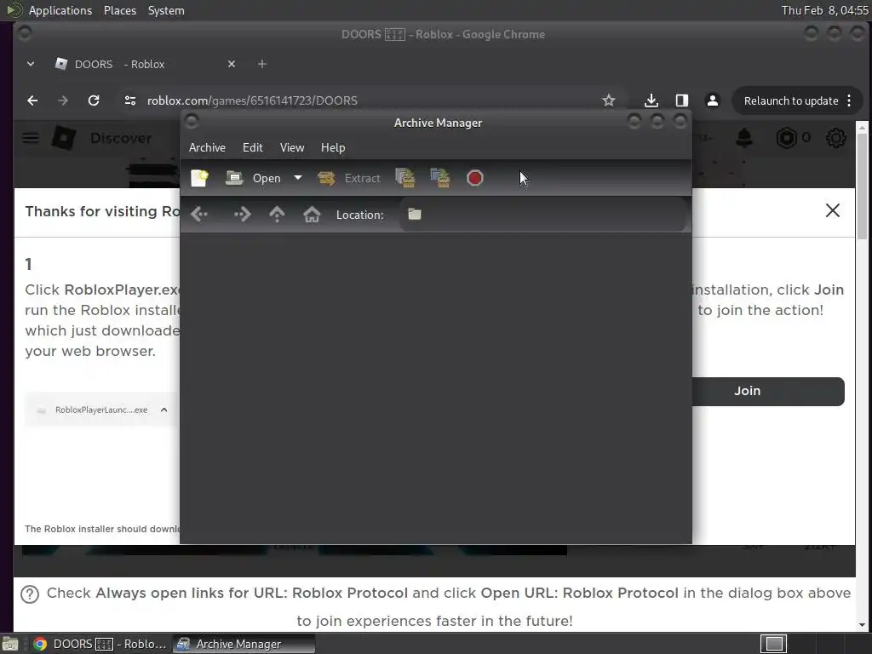Click Chrome's forward navigation arrow
Image resolution: width=872 pixels, height=654 pixels.
click(x=63, y=100)
